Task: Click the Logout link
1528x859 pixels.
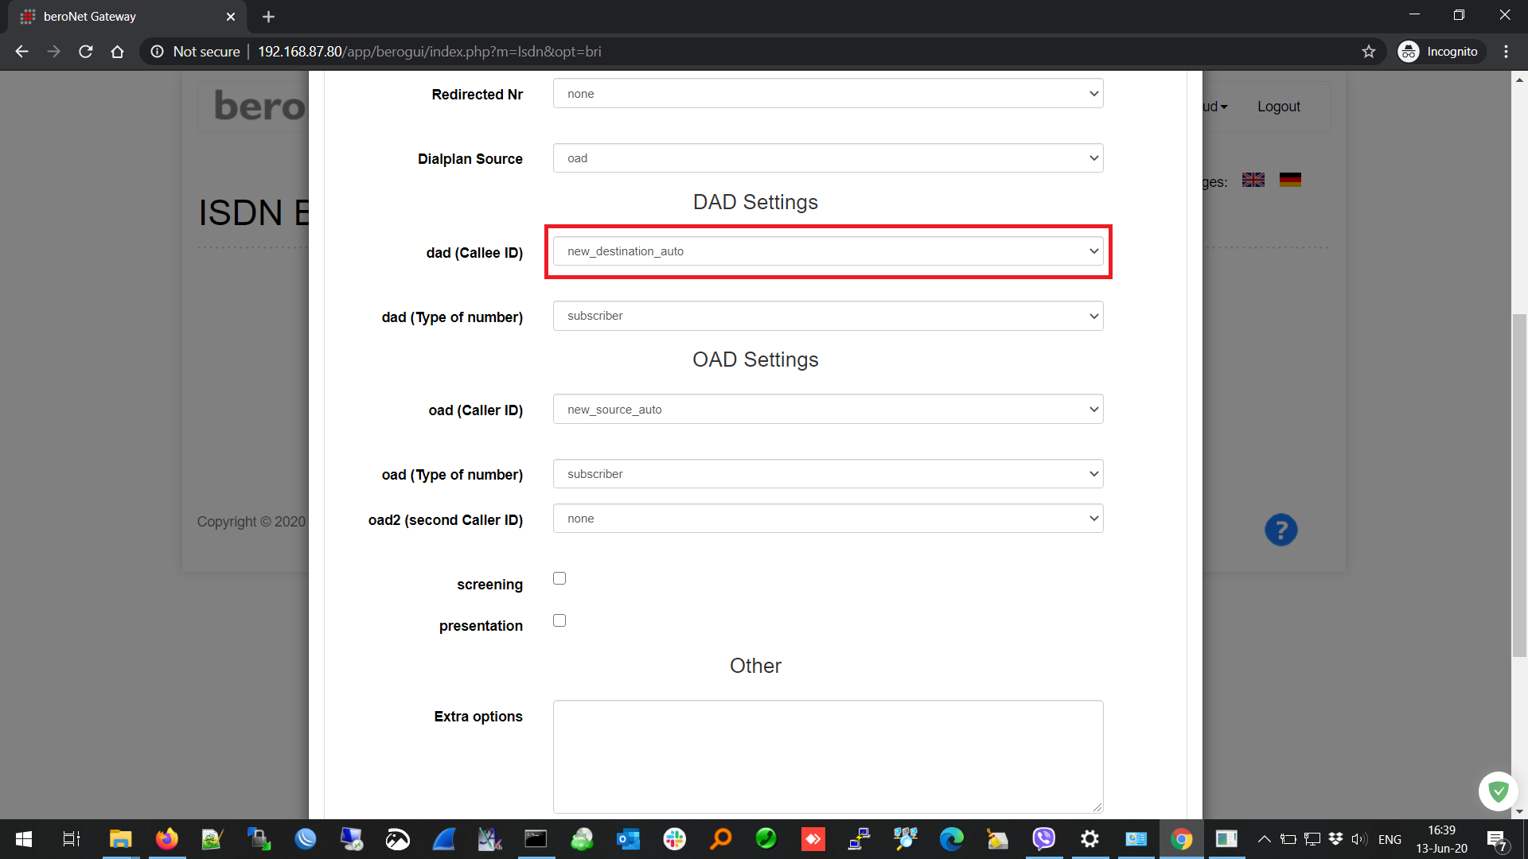Action: (x=1278, y=107)
